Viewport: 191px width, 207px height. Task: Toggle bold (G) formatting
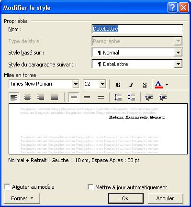118,85
